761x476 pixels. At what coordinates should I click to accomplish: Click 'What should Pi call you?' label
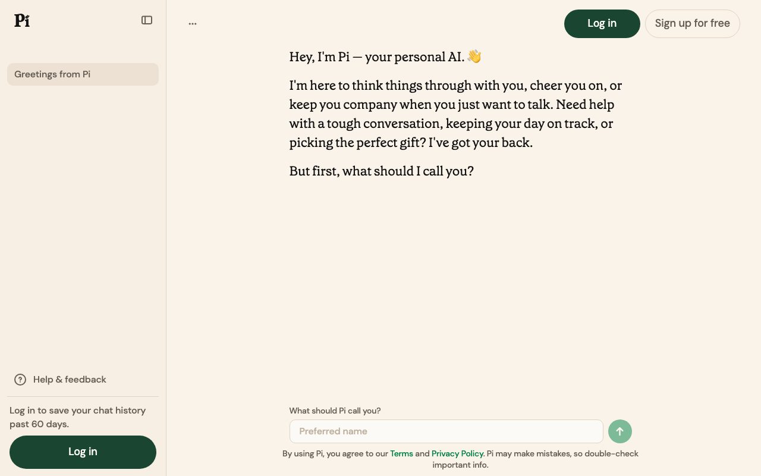click(x=335, y=411)
